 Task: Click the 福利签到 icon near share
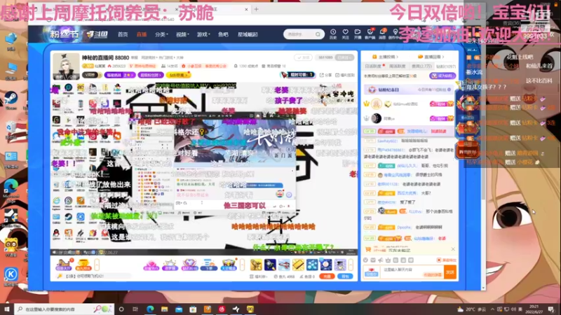(x=345, y=75)
